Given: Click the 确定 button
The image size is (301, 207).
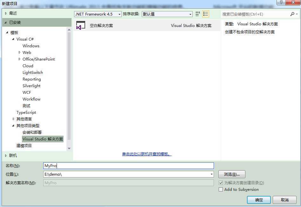Looking at the screenshot, I should [x=259, y=200].
